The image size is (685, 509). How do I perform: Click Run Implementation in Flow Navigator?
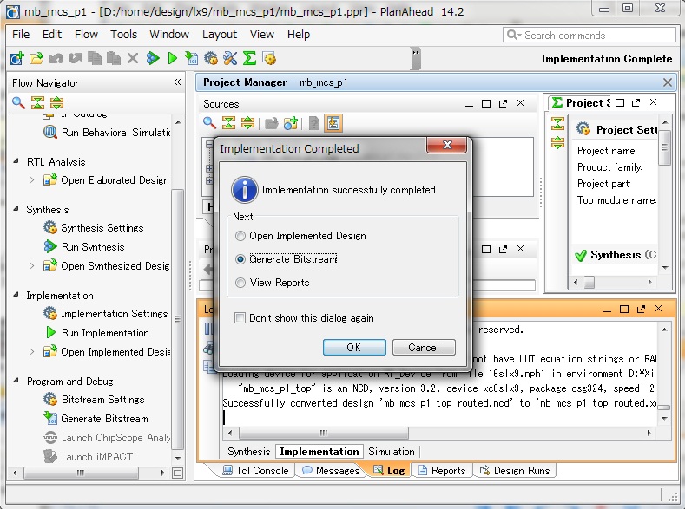point(97,333)
